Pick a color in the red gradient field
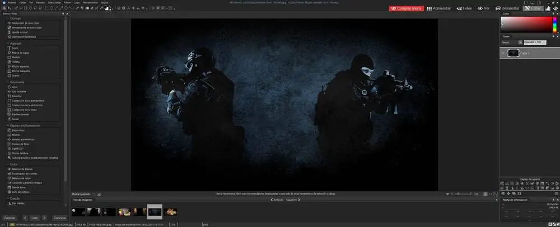 526,25
